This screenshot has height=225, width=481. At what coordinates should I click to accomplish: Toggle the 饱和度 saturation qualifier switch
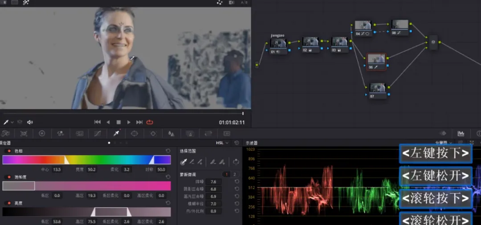click(8, 177)
